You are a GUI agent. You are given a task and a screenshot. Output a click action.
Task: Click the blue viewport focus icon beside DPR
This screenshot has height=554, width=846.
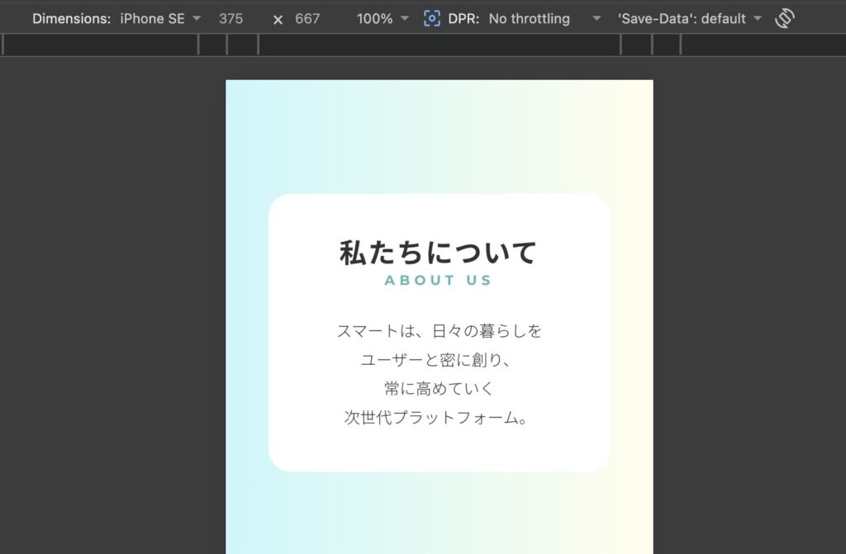coord(433,17)
